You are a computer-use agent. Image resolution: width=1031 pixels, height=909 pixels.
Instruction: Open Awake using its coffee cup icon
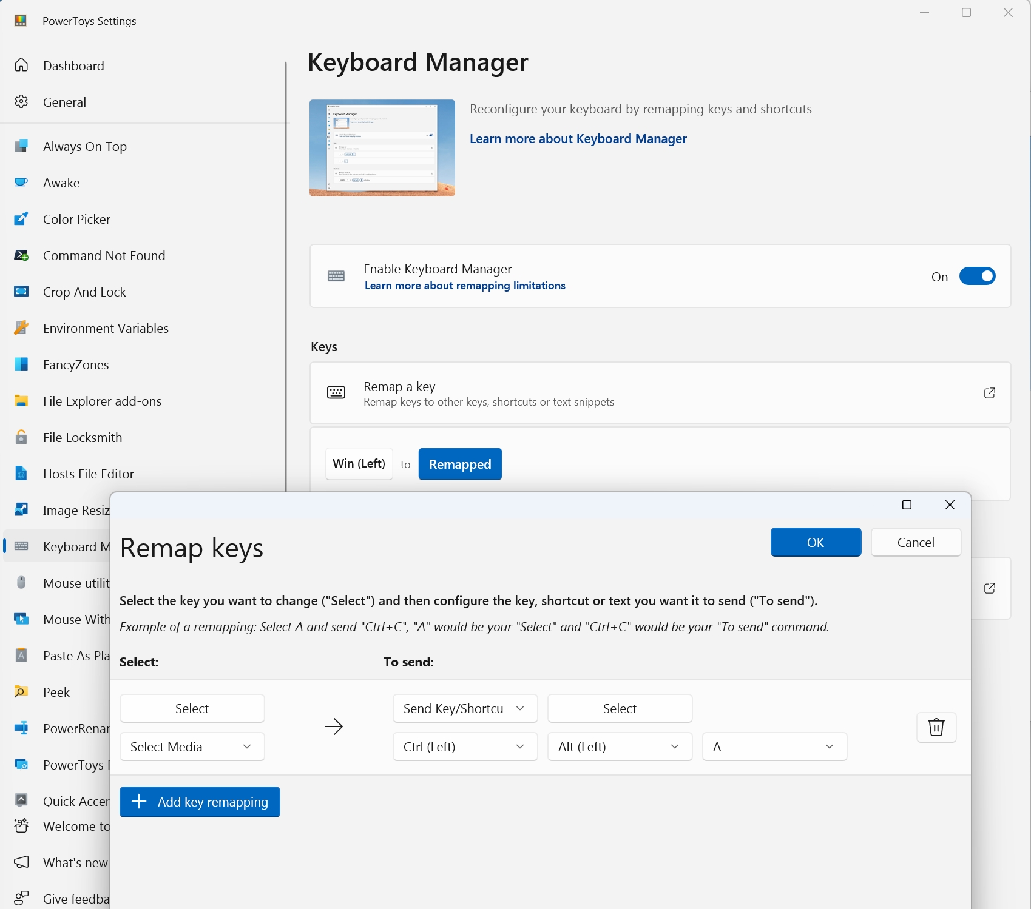click(x=21, y=183)
